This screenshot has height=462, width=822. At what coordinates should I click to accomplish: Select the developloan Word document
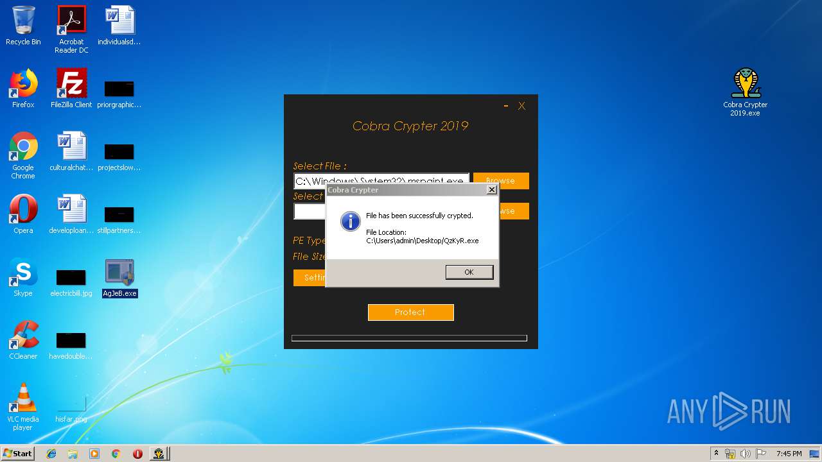coord(71,214)
